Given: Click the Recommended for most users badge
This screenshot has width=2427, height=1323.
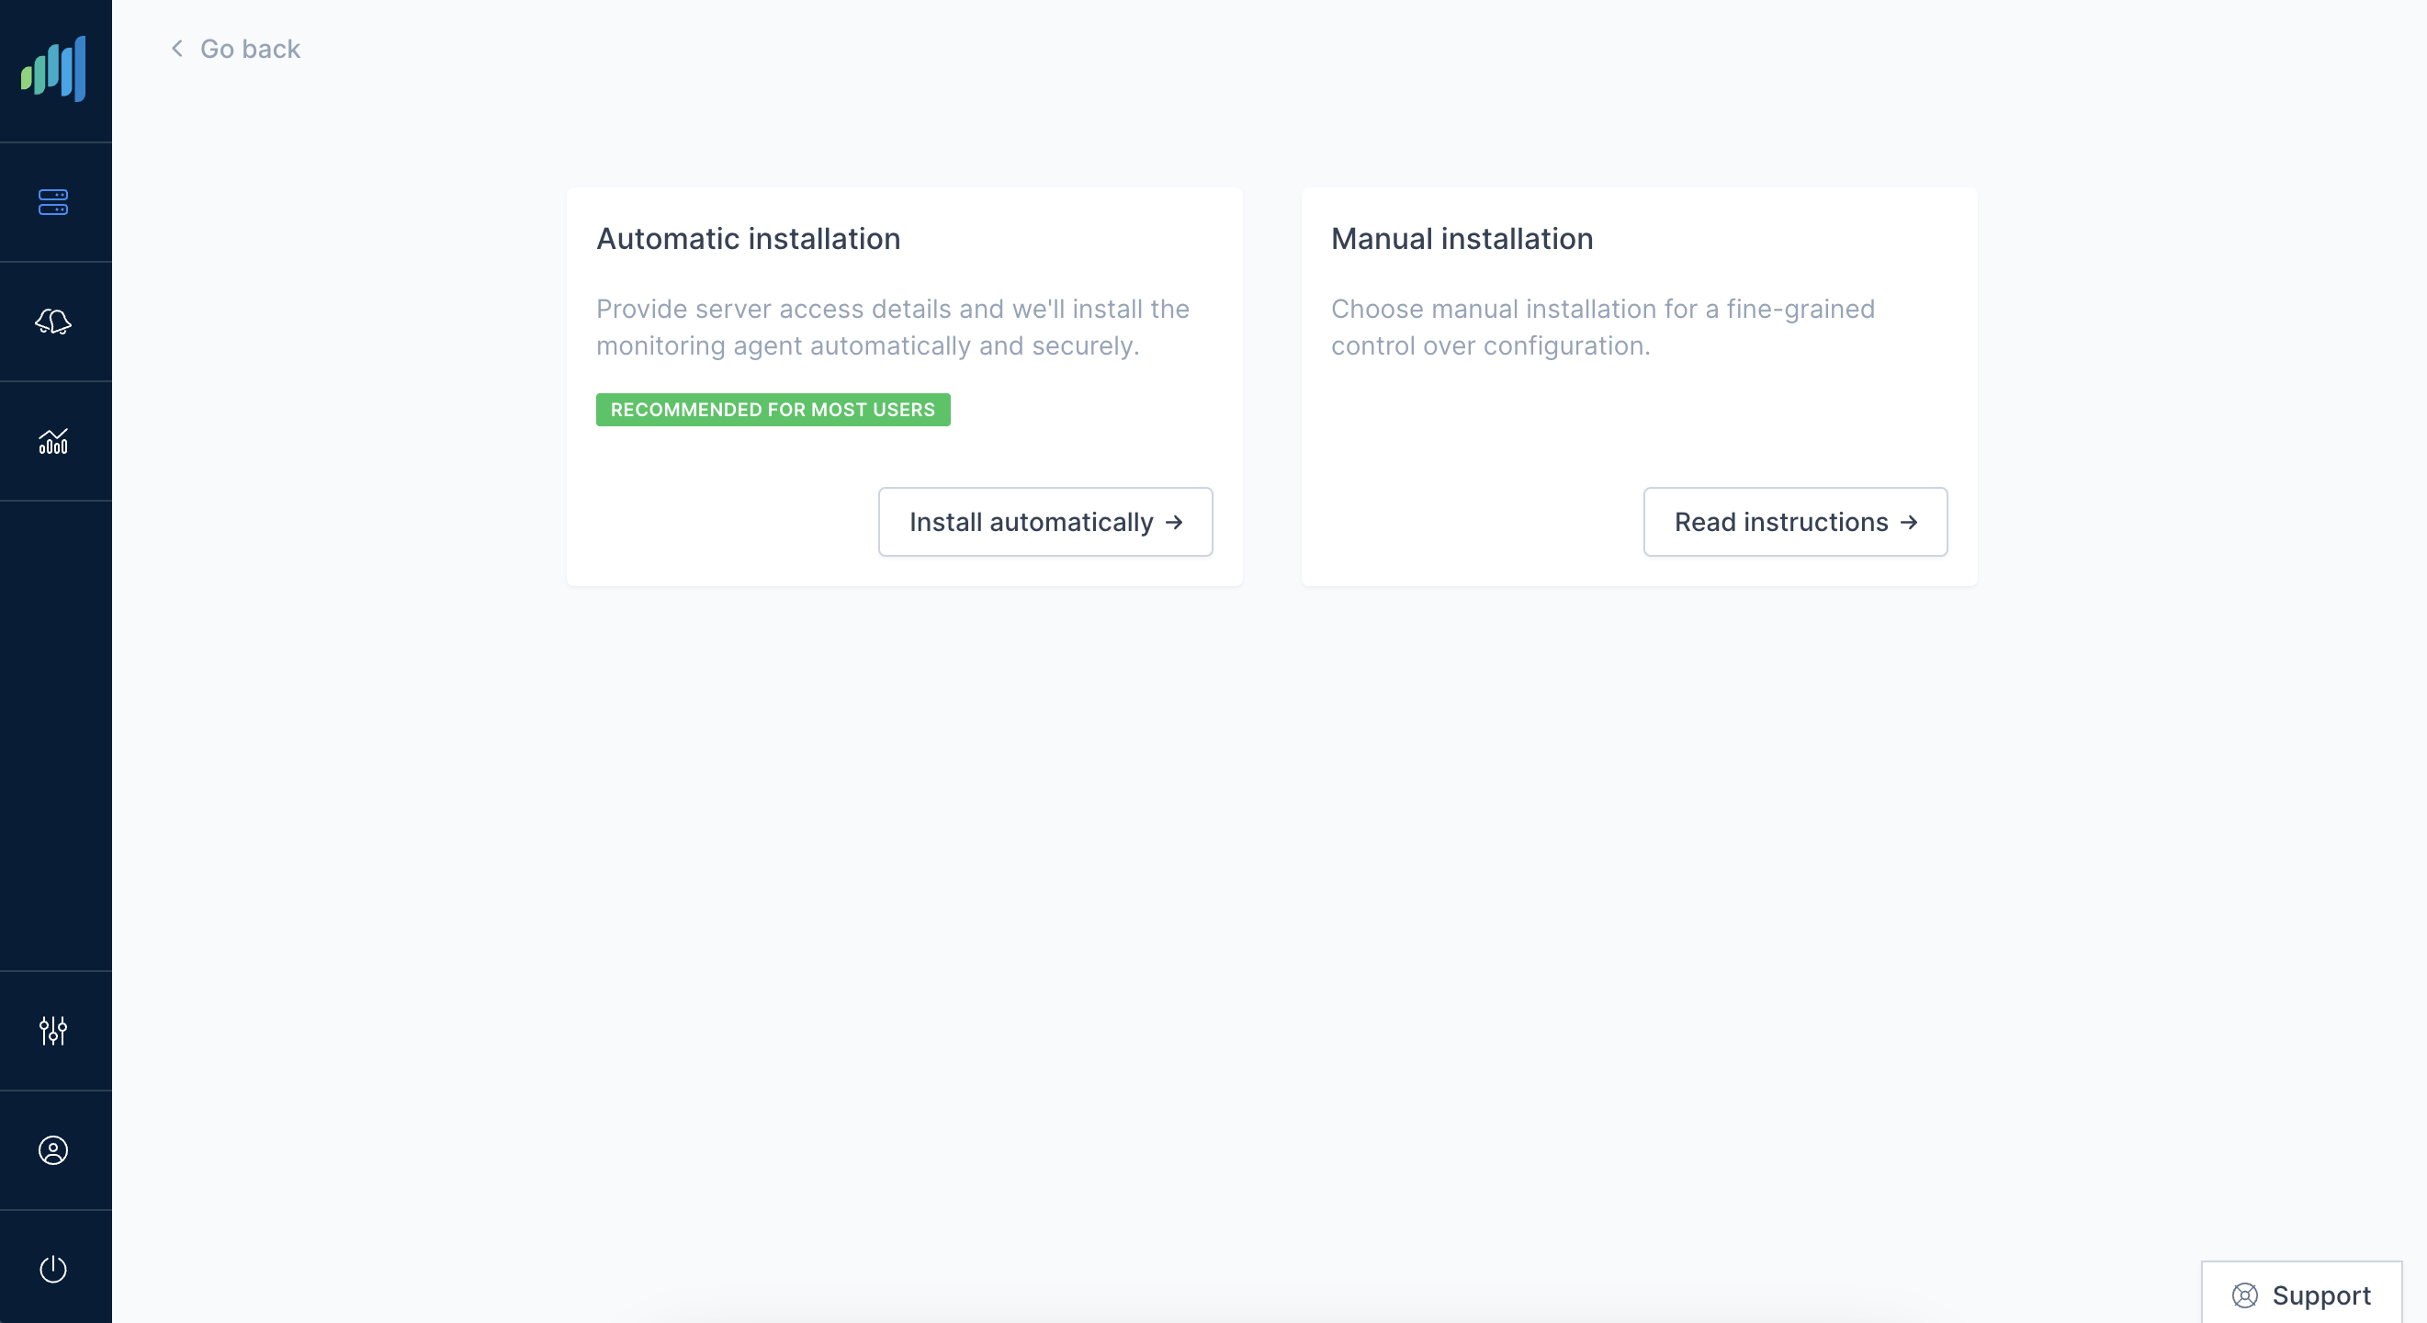Looking at the screenshot, I should tap(773, 410).
